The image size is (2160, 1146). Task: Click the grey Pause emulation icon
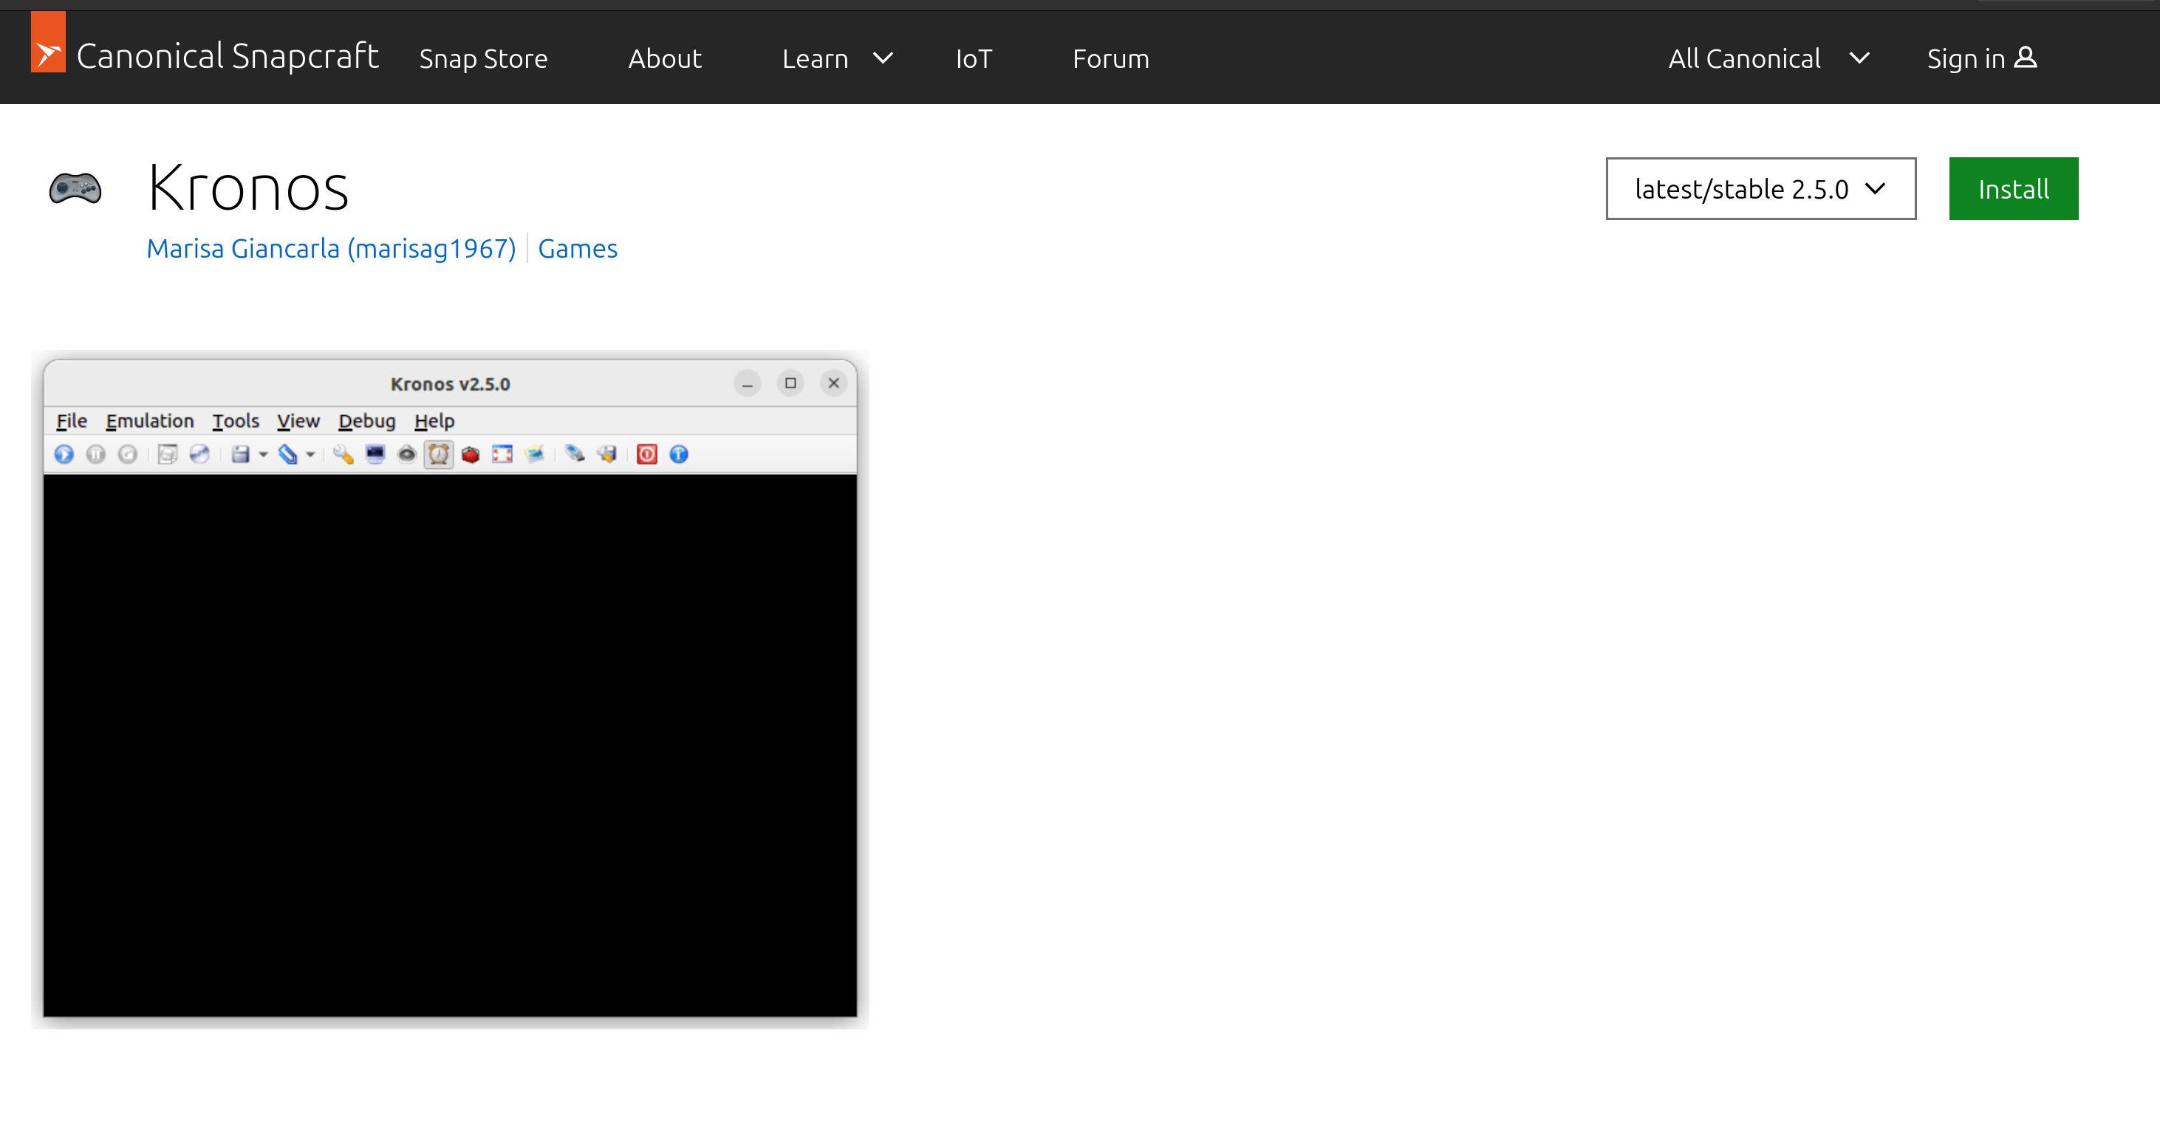(95, 454)
